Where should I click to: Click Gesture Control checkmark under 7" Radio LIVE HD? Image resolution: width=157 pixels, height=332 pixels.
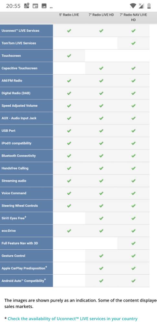[x=101, y=256]
